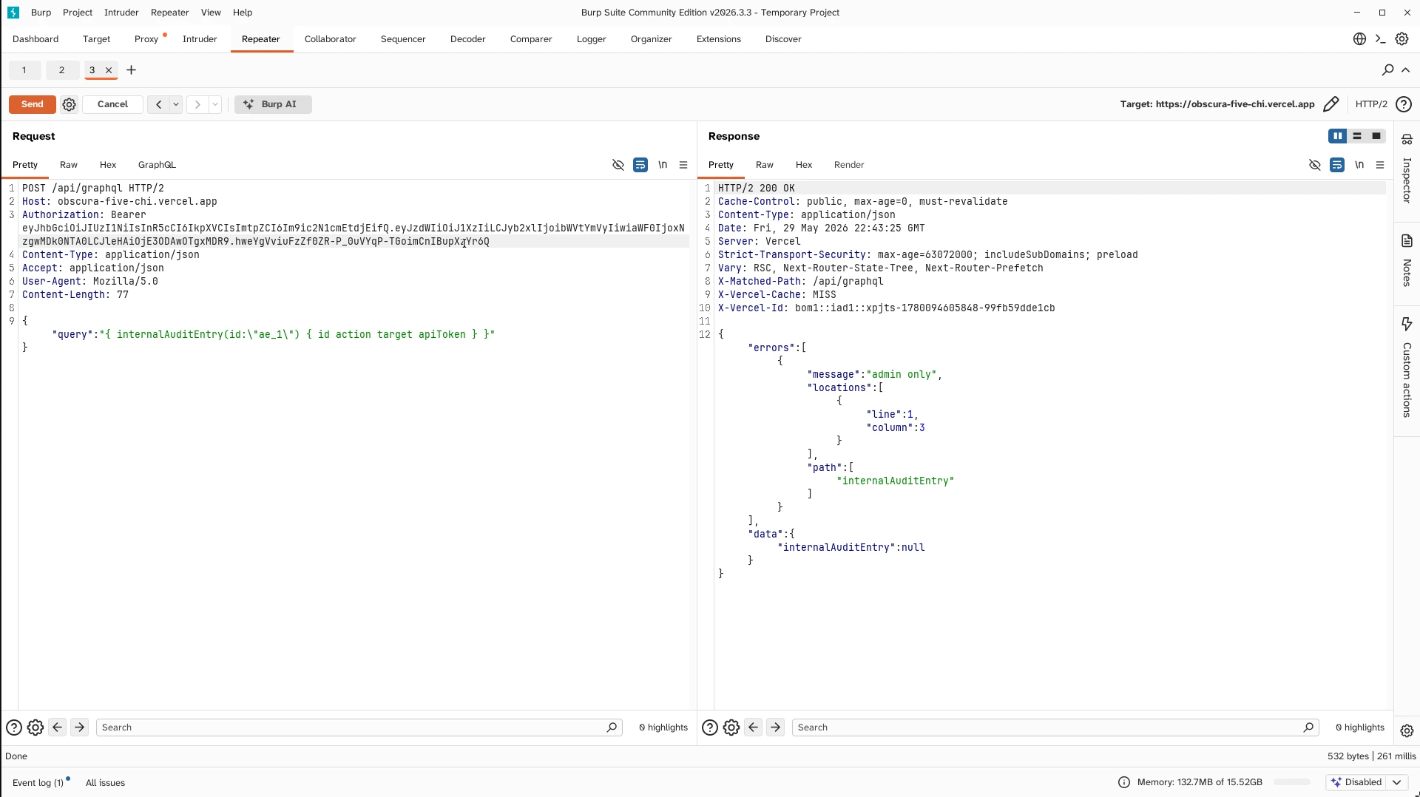Open send options gear next to Send

pyautogui.click(x=69, y=104)
